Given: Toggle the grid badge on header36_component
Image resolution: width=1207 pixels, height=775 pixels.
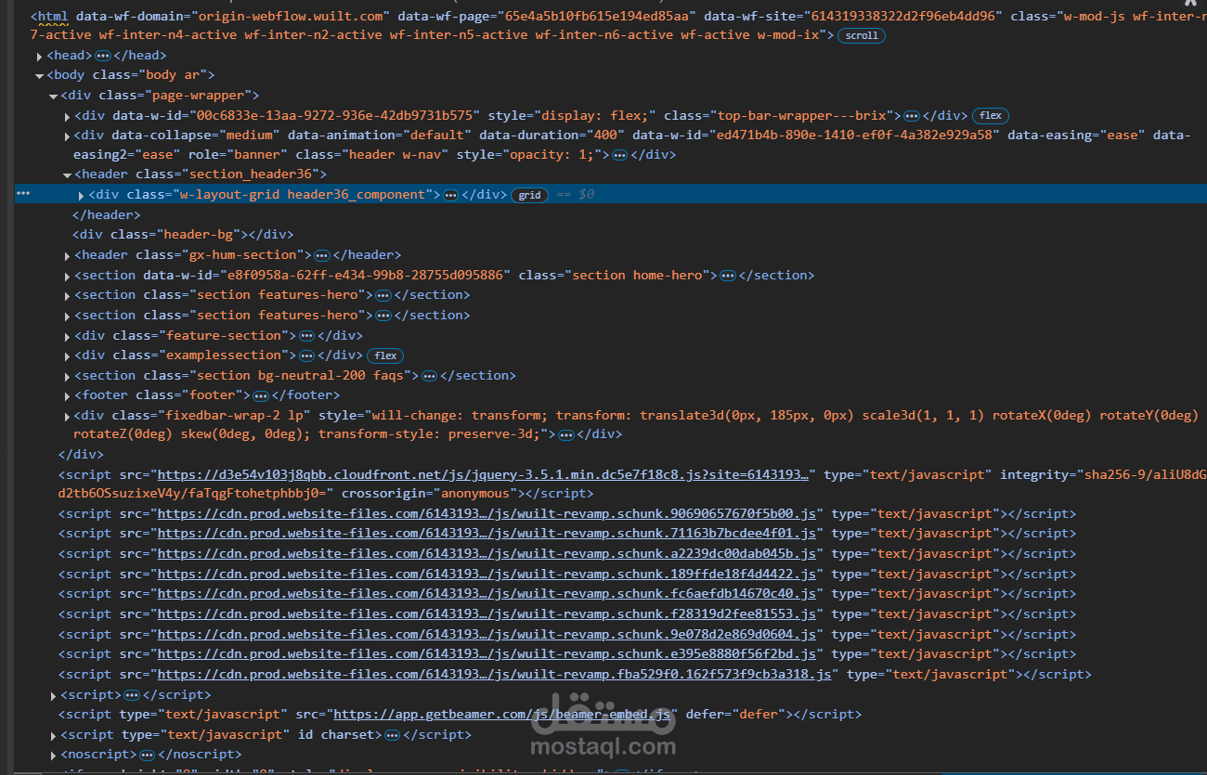Looking at the screenshot, I should click(x=529, y=196).
